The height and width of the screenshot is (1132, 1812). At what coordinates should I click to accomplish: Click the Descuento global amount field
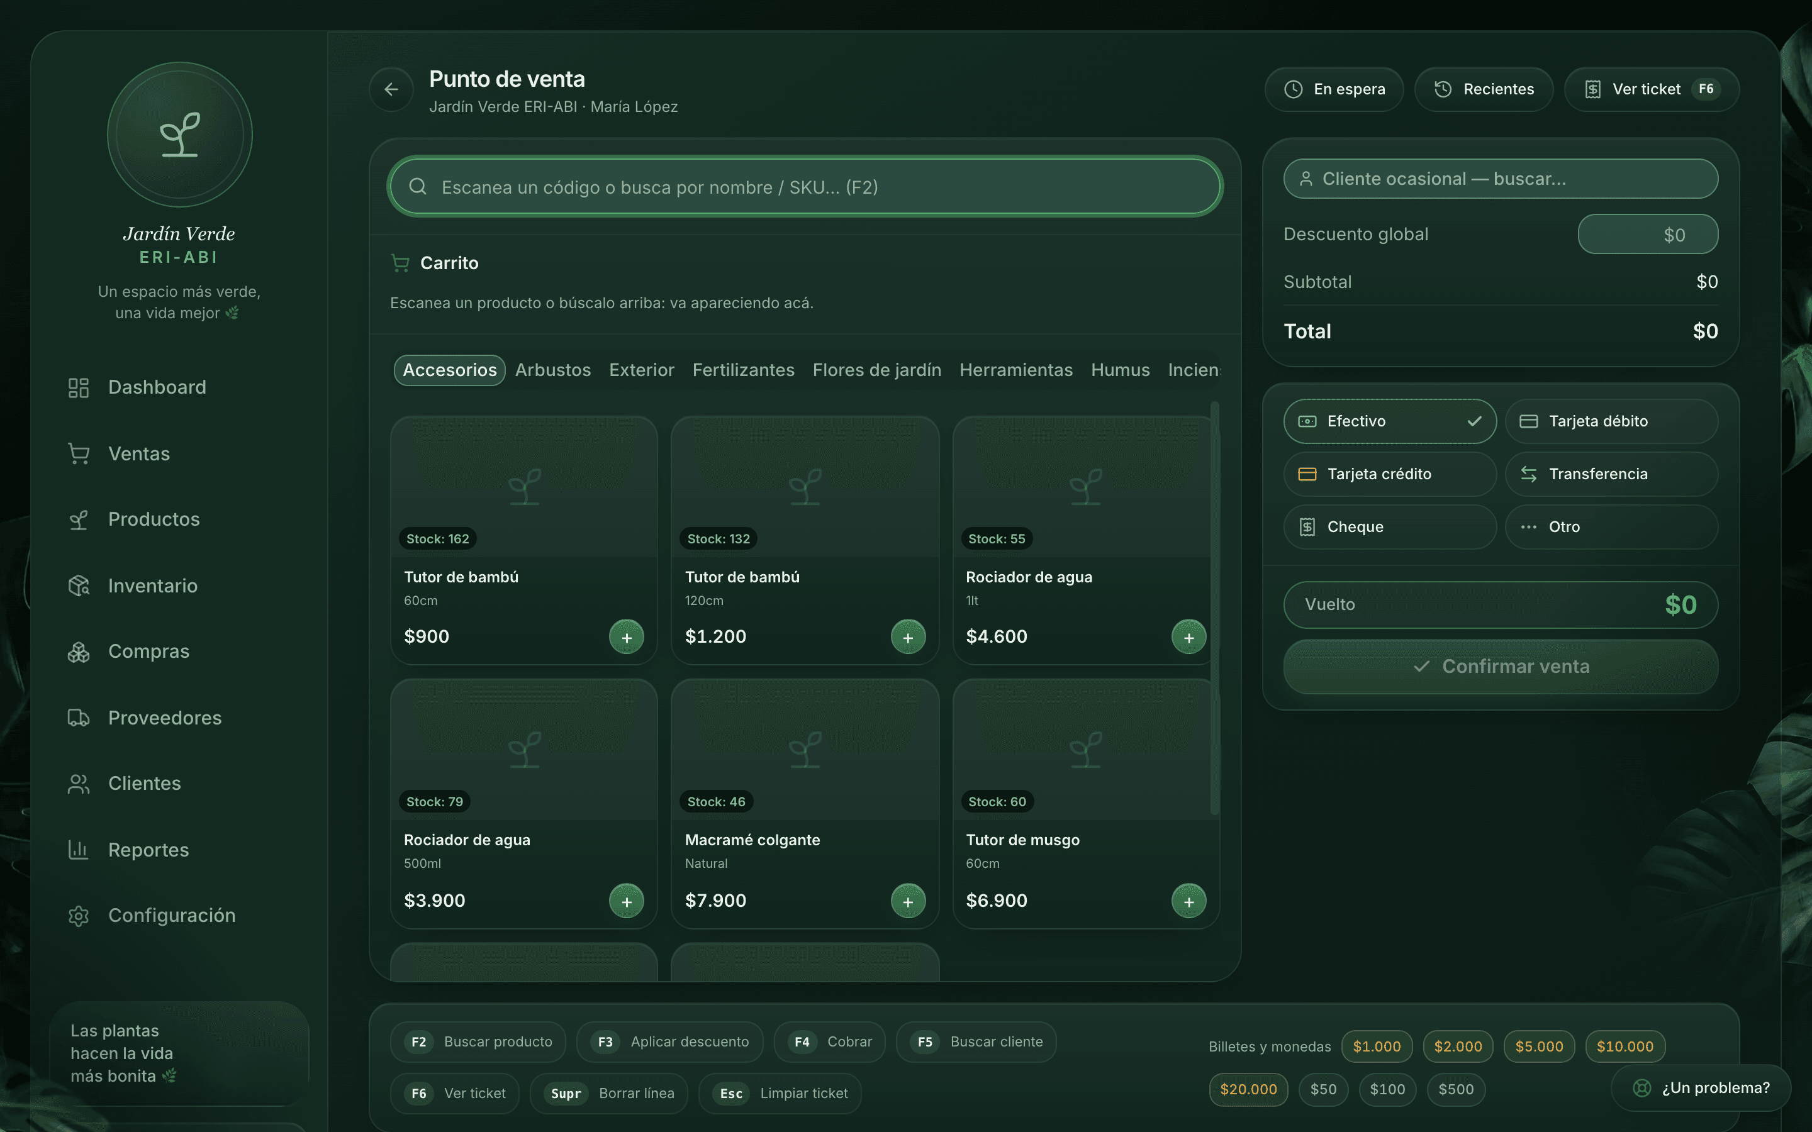tap(1648, 235)
